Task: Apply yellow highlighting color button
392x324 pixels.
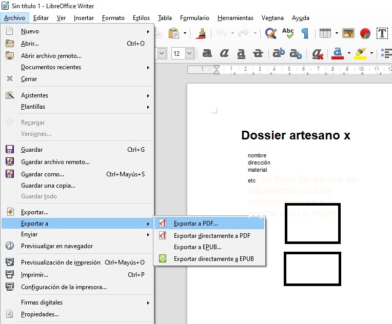Action: 360,53
